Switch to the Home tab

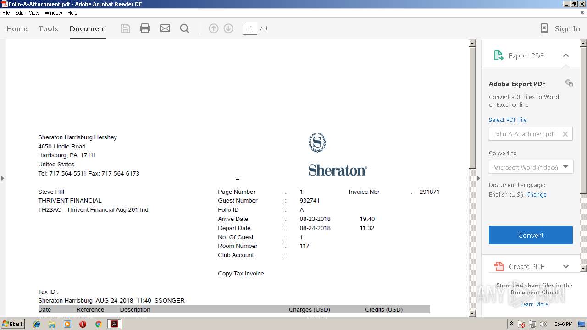pos(17,28)
